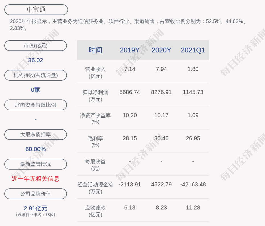Click the 经营活动现金流(万元) row label
This screenshot has height=226, width=265.
(x=95, y=188)
